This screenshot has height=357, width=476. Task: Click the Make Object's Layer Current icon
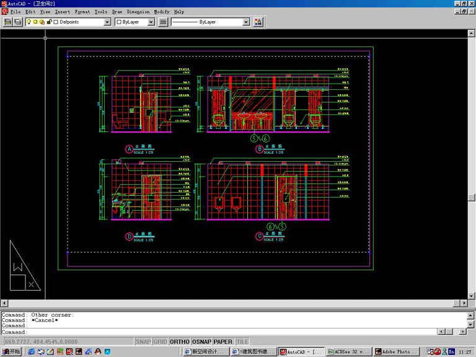[x=7, y=22]
